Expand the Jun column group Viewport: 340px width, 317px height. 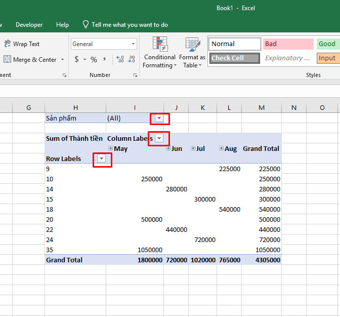click(168, 148)
